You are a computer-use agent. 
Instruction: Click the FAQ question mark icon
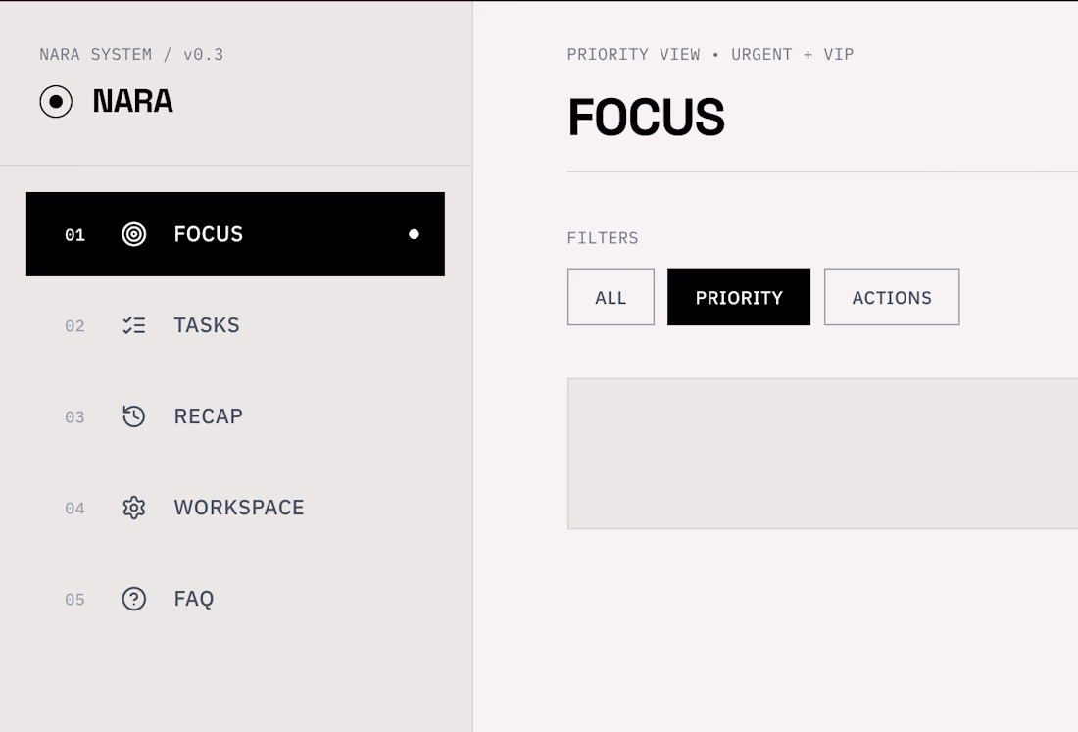(x=134, y=599)
